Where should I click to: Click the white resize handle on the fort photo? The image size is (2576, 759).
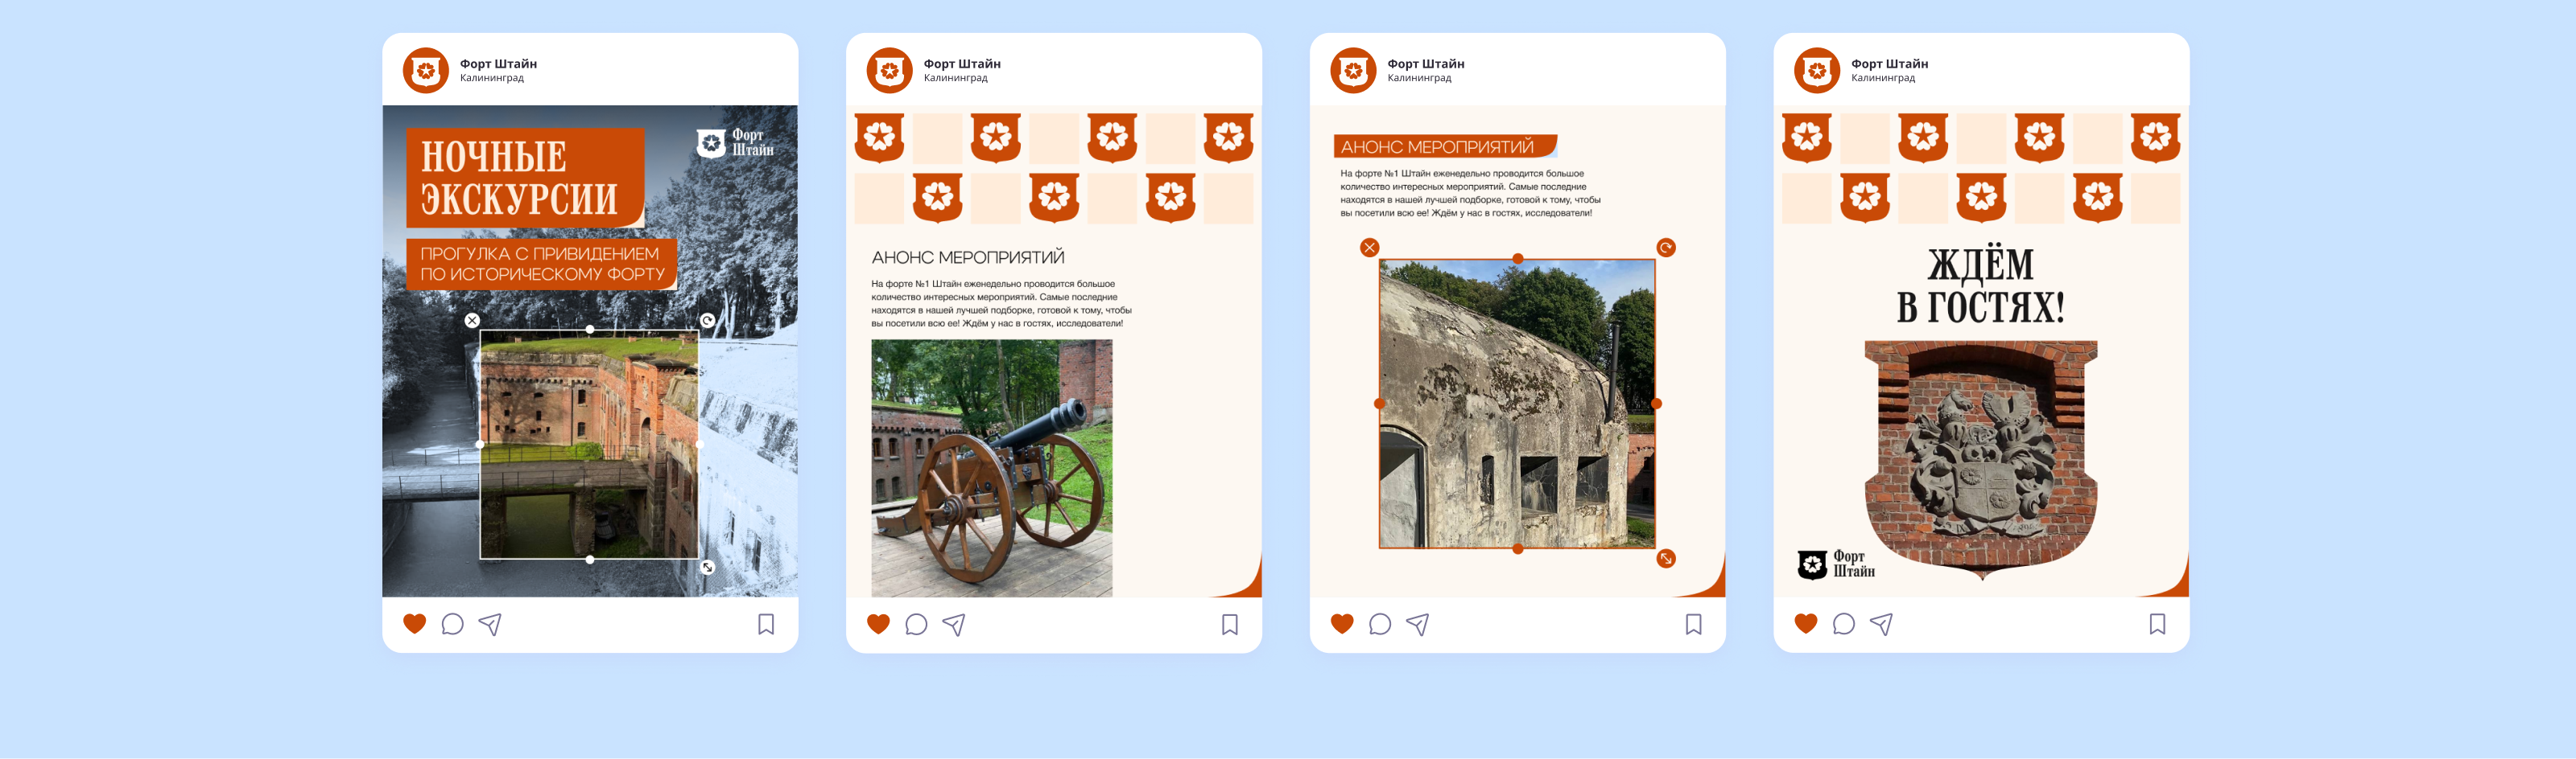[707, 568]
